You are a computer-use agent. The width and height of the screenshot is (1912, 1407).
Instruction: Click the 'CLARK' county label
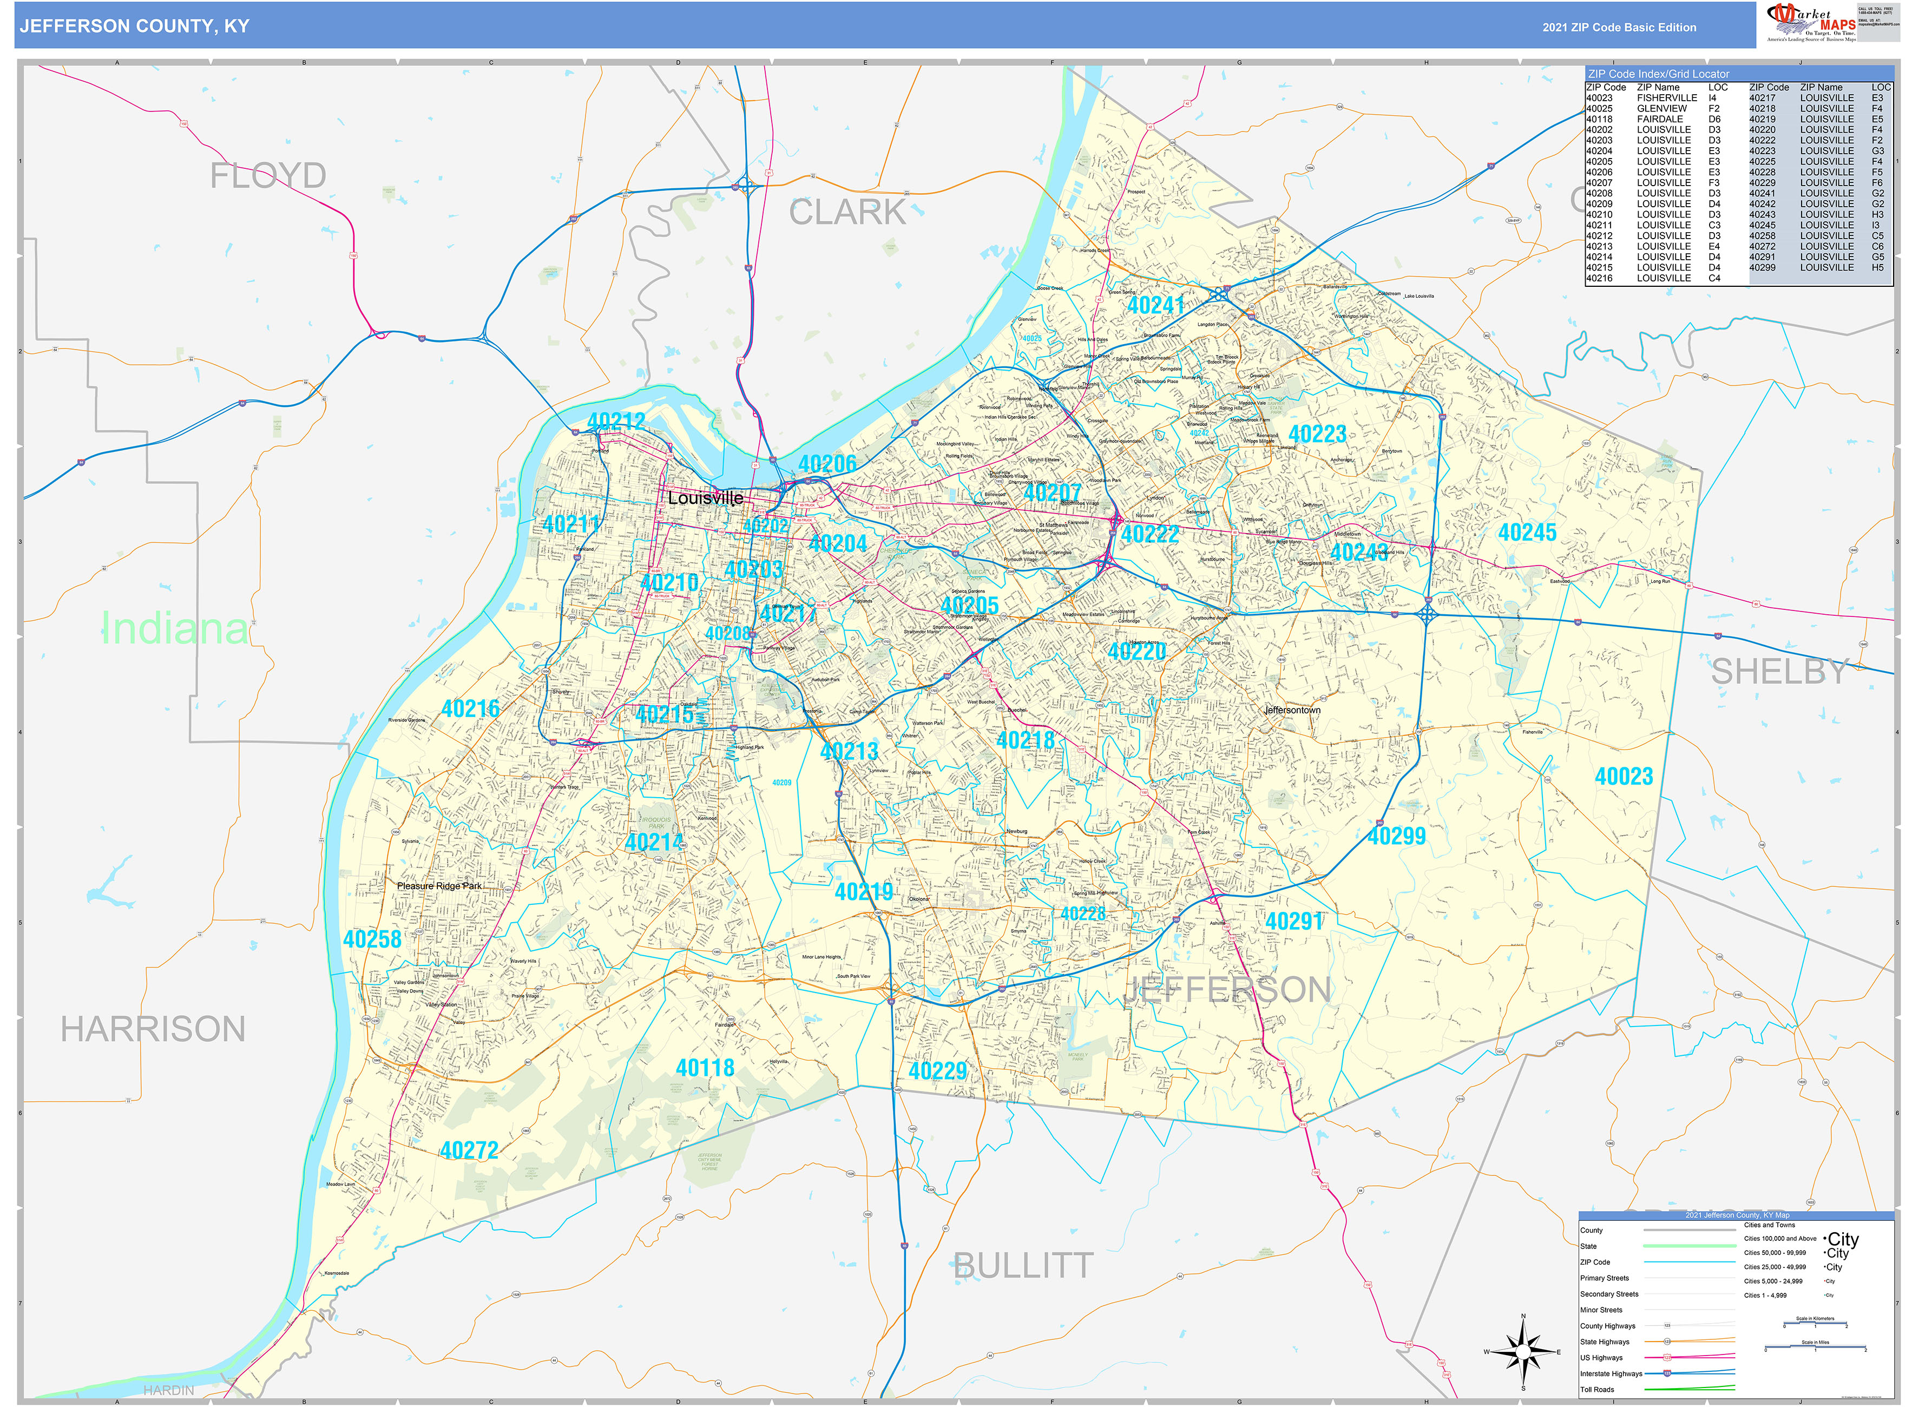click(x=847, y=212)
